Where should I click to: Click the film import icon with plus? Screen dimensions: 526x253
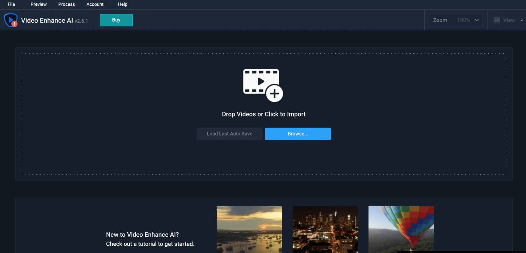(263, 85)
